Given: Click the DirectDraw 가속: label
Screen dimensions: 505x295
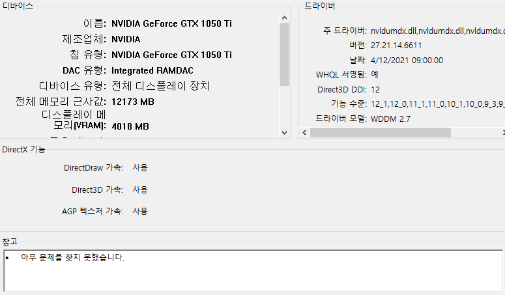Looking at the screenshot, I should click(93, 167).
